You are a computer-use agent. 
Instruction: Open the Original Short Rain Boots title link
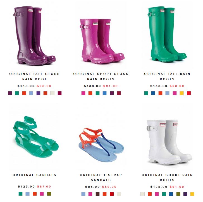click(167, 177)
